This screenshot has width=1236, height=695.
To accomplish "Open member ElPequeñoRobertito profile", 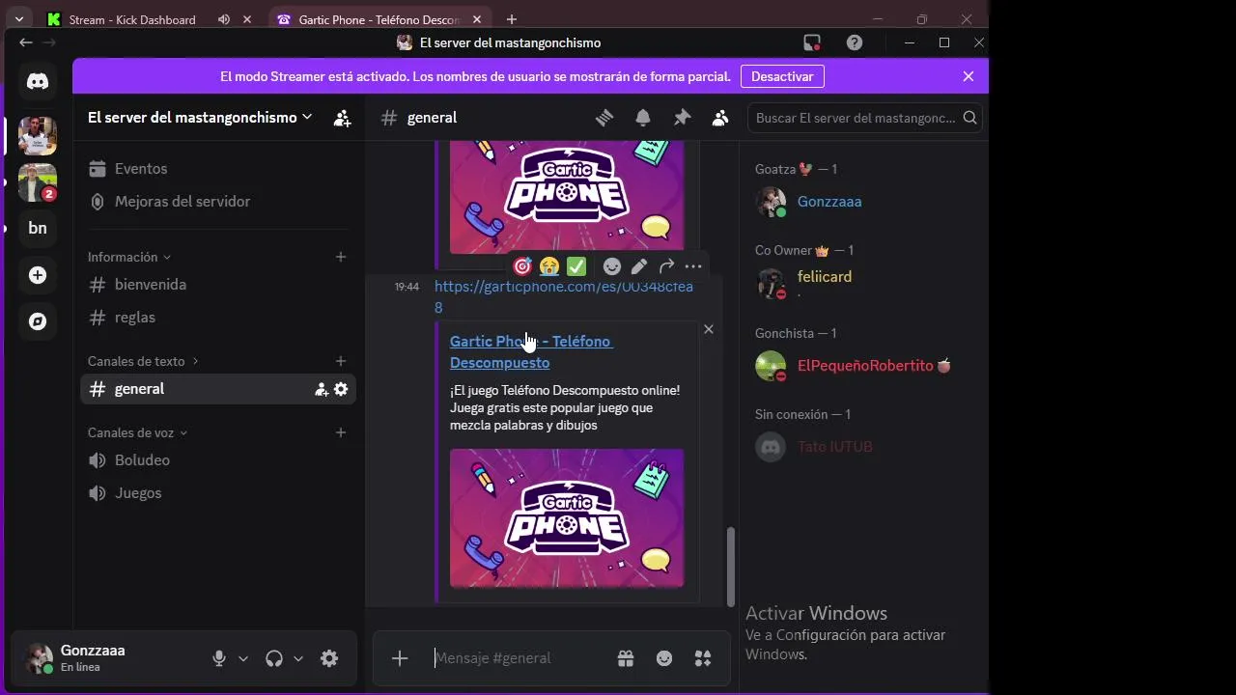I will [x=864, y=366].
